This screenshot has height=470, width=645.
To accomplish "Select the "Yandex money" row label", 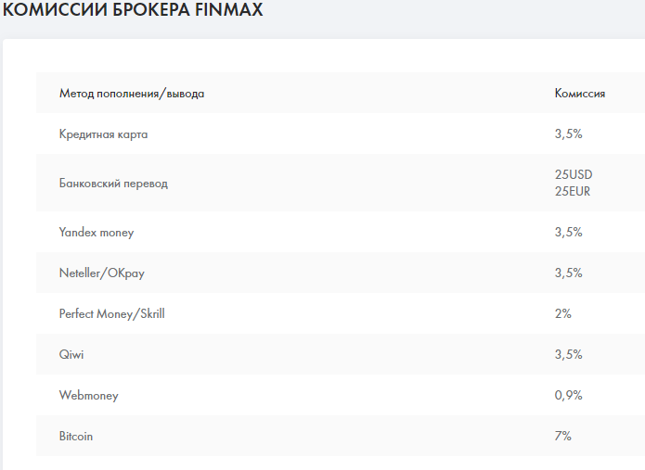I will pos(97,233).
